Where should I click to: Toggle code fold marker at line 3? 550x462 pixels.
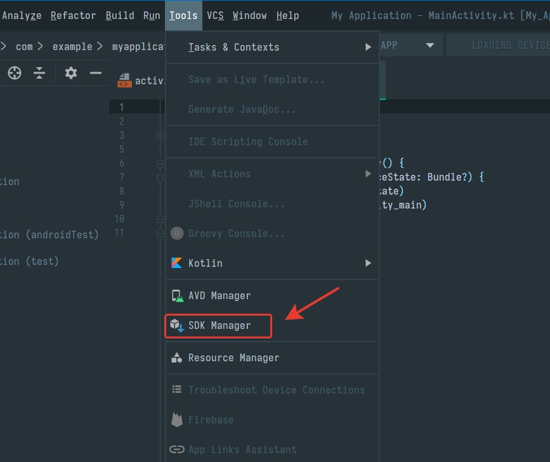[160, 136]
